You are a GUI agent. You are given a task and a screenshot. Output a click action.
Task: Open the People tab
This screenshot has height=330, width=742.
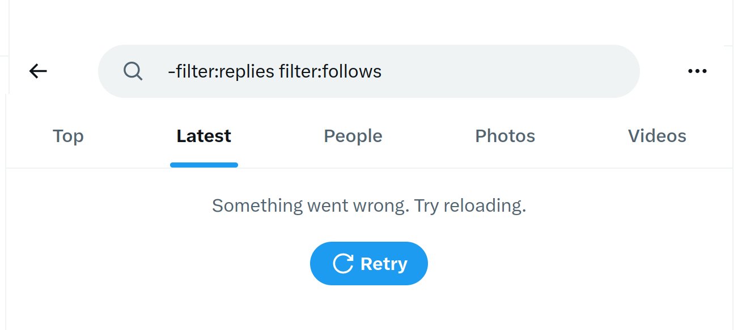[353, 136]
